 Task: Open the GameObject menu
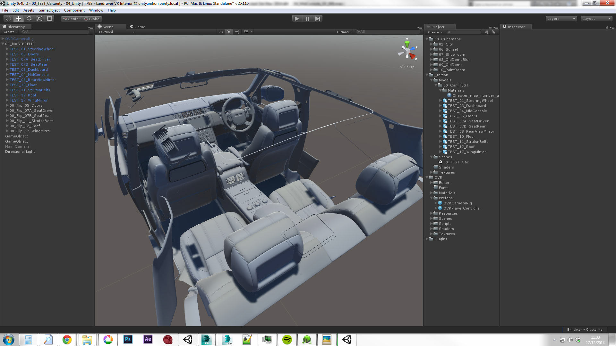[49, 10]
